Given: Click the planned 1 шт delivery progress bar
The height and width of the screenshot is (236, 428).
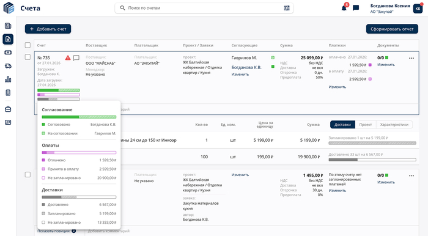Looking at the screenshot, I should pos(372,143).
